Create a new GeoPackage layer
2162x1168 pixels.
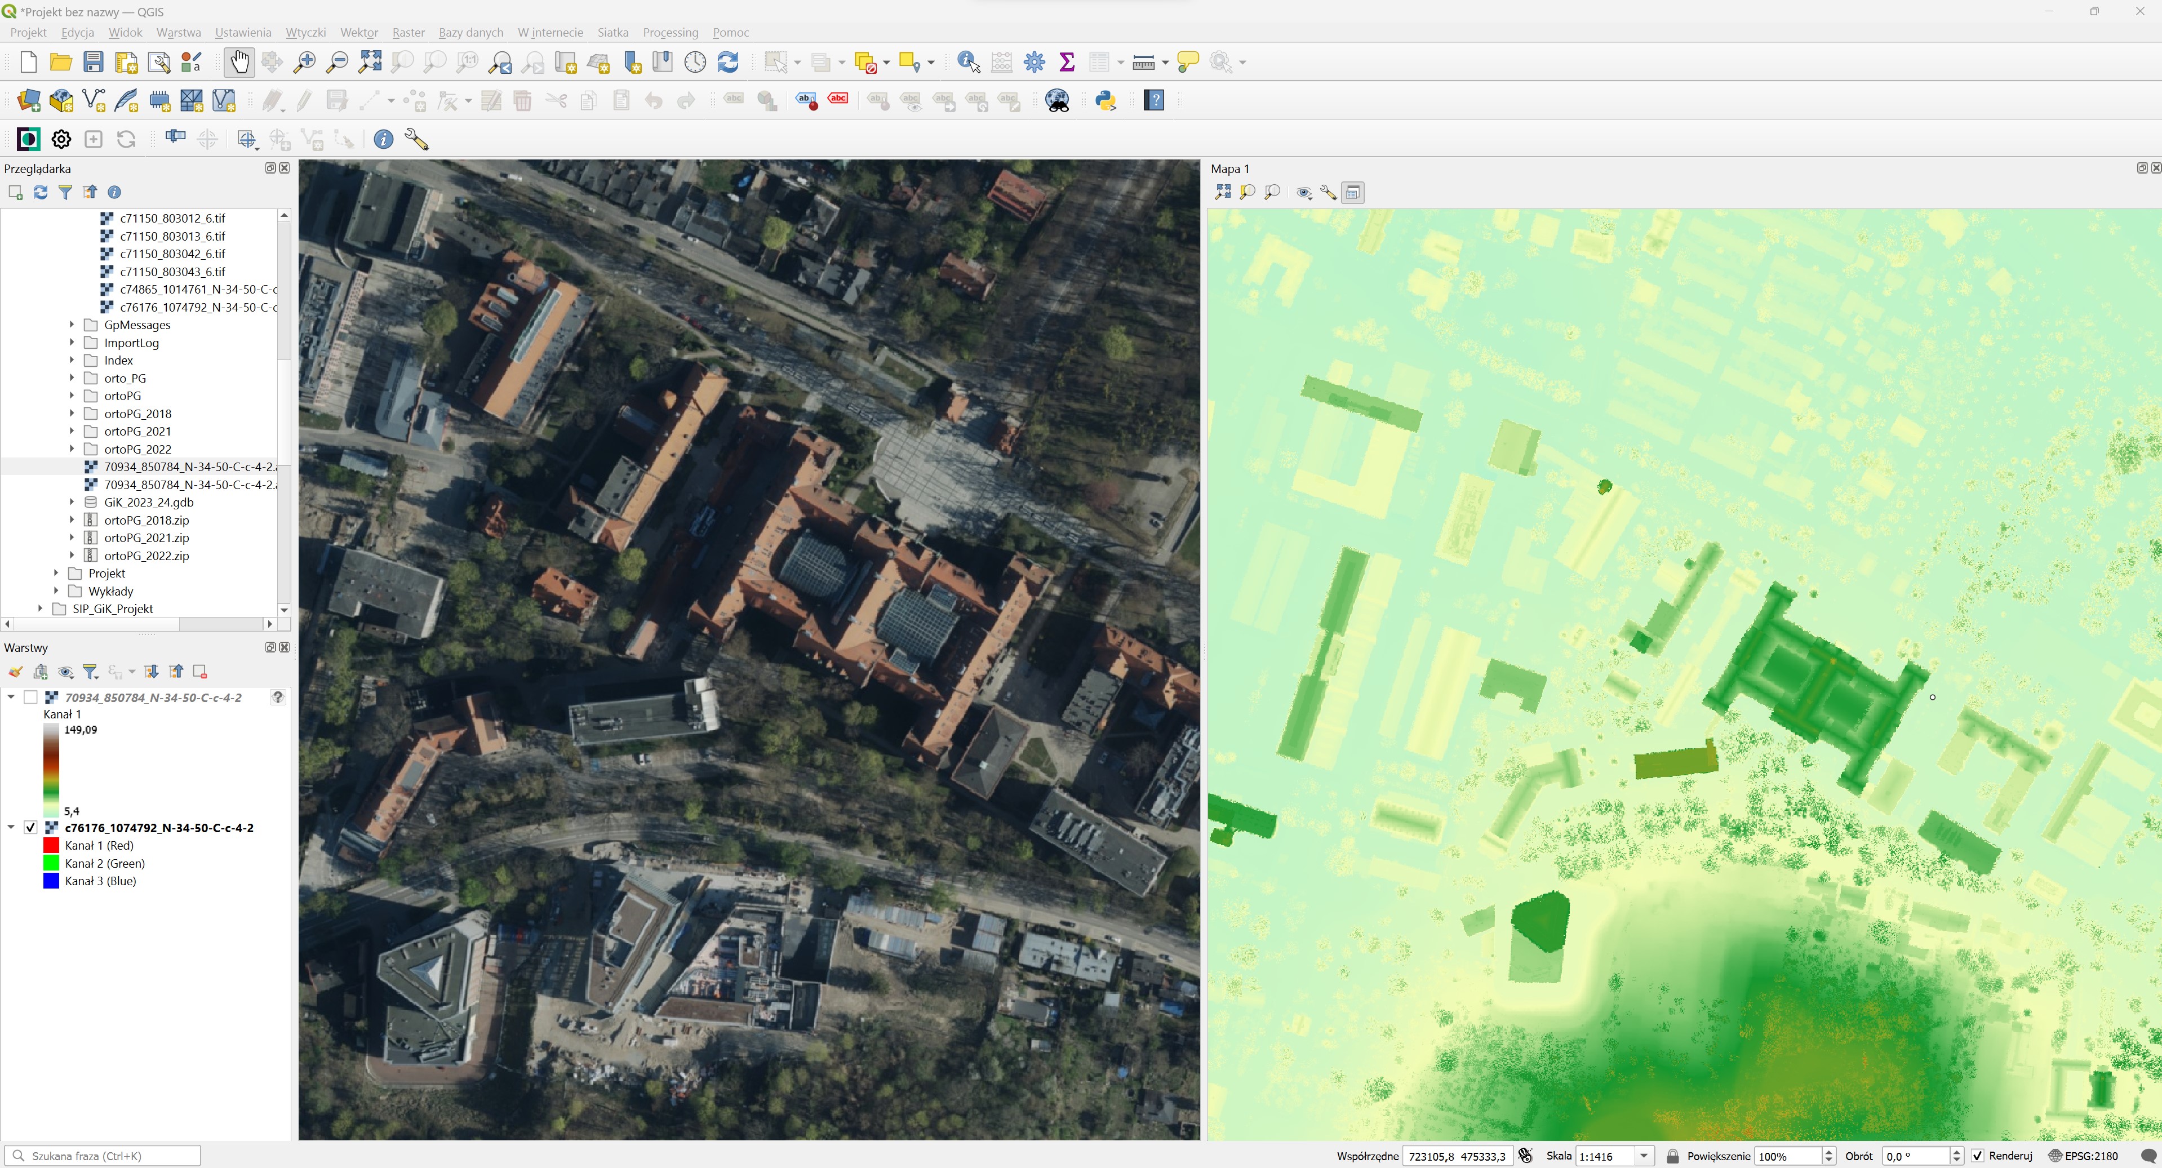click(61, 101)
